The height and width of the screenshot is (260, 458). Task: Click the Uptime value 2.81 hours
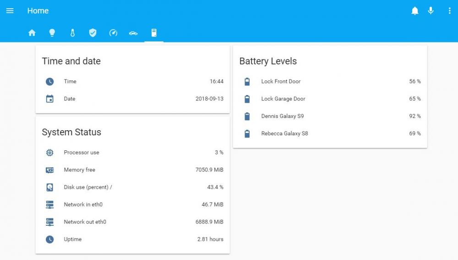click(x=210, y=239)
